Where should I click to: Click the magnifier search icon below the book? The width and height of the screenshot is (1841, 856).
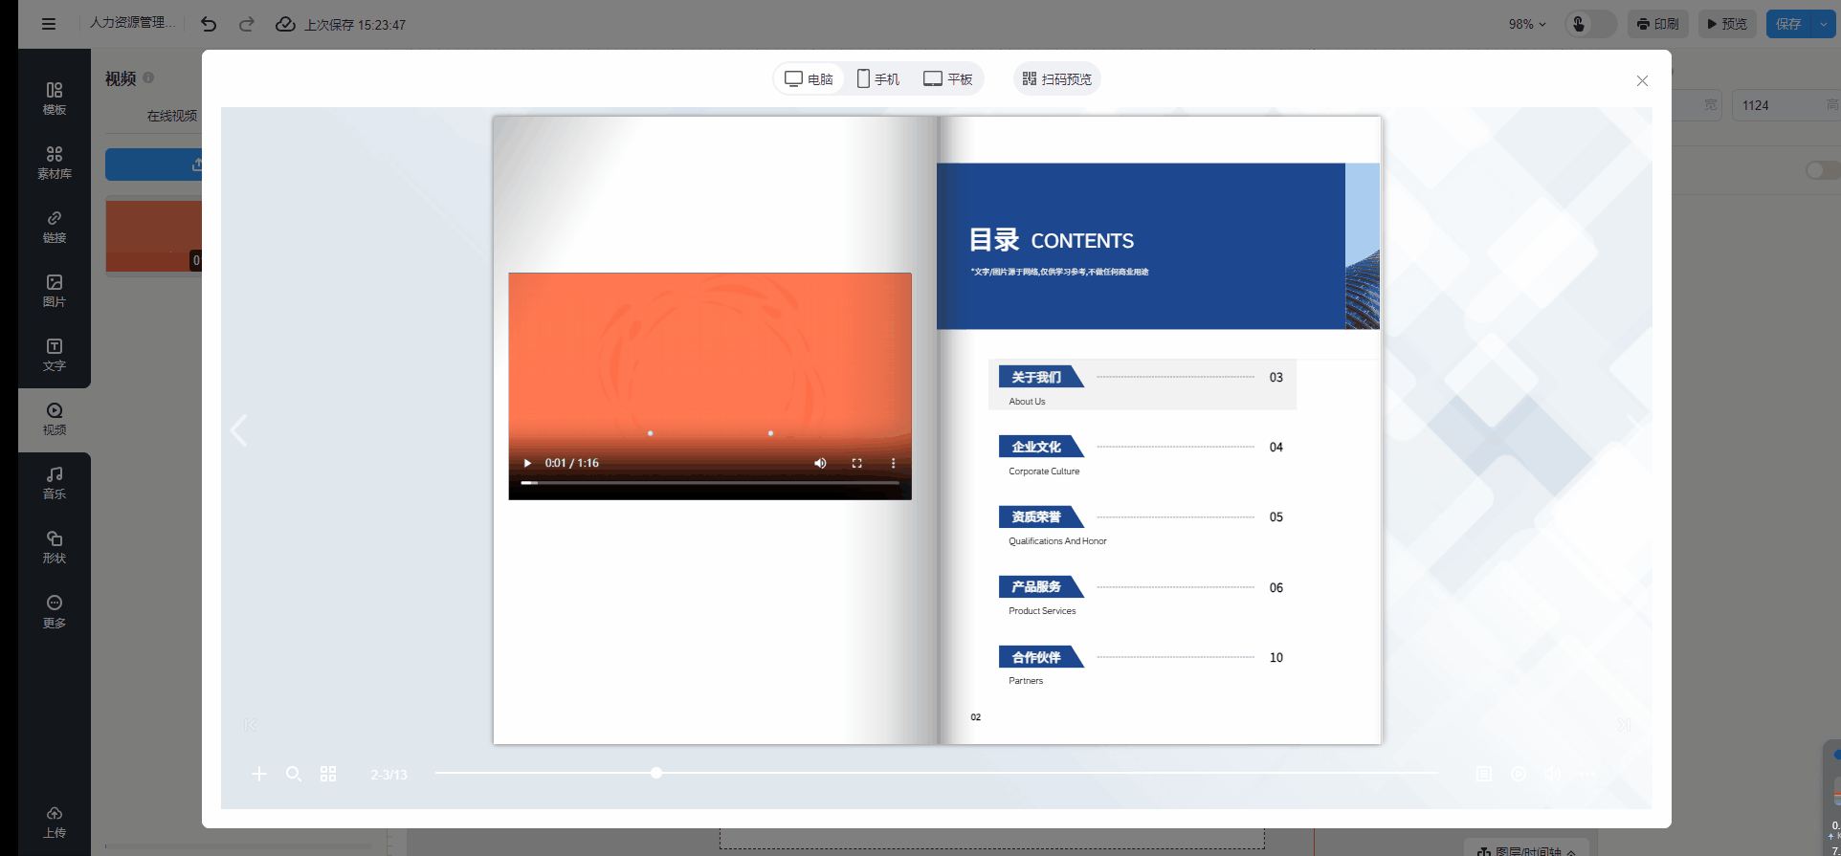click(294, 774)
